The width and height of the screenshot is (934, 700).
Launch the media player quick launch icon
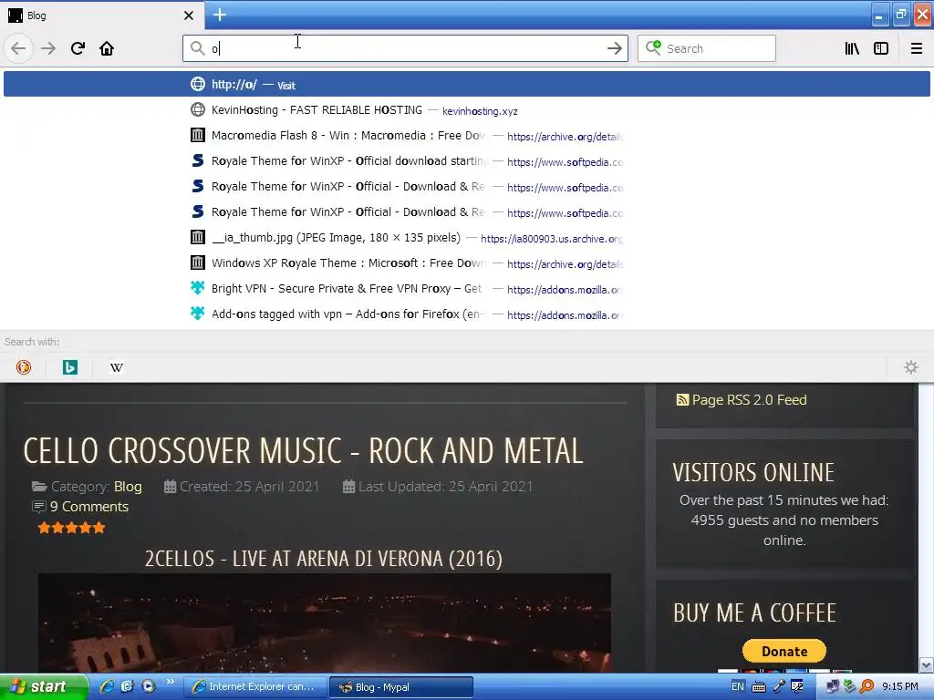click(x=148, y=686)
